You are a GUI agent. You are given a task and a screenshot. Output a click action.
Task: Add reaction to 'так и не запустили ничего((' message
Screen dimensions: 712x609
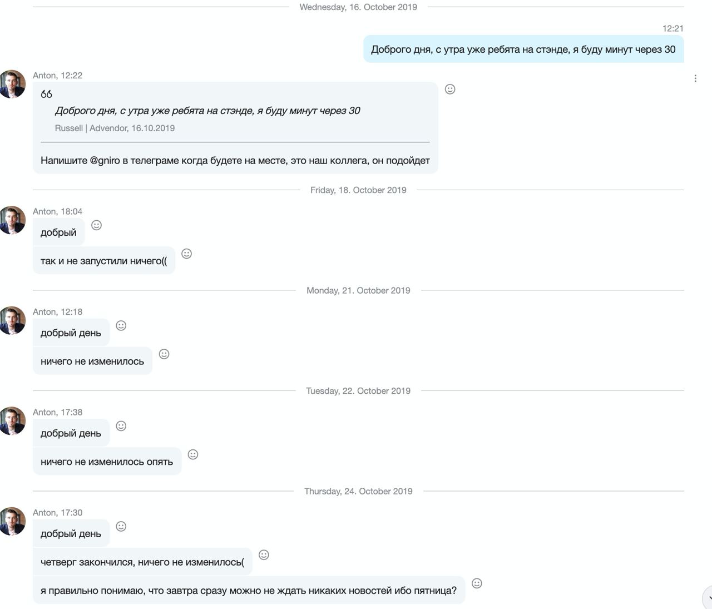[187, 254]
